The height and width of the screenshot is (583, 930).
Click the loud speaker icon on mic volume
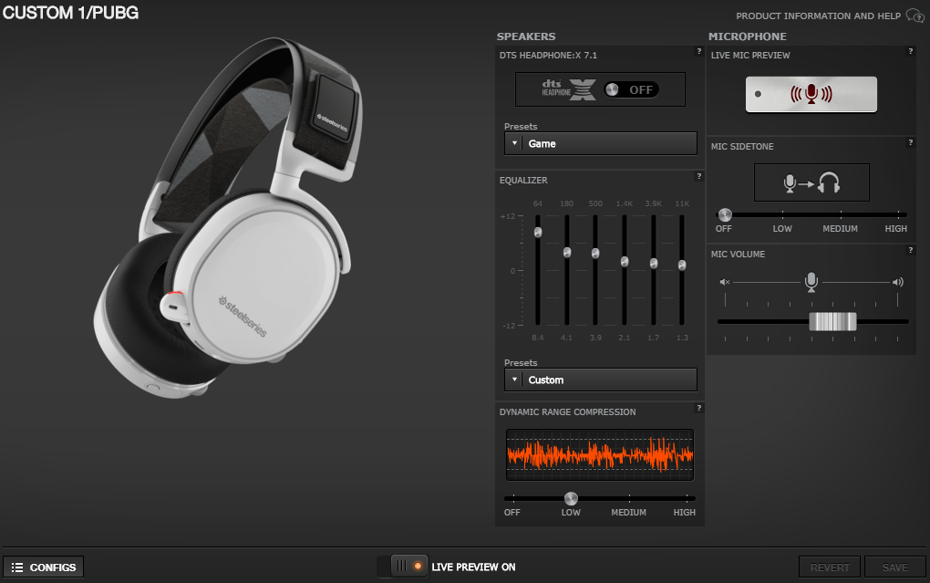898,282
